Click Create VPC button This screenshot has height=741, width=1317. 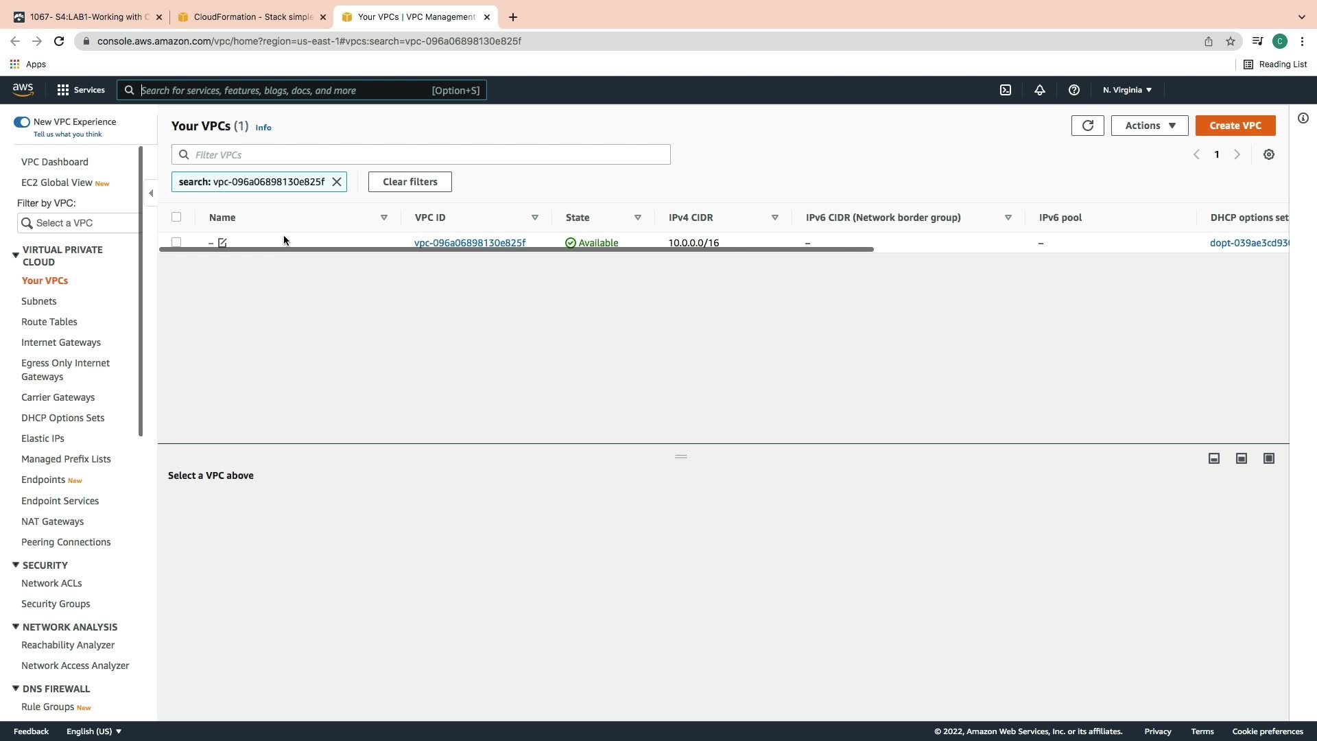click(x=1235, y=126)
